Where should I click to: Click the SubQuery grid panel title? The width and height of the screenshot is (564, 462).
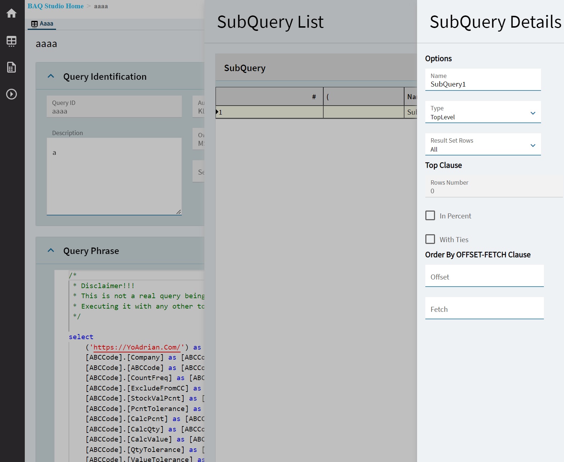pyautogui.click(x=245, y=68)
